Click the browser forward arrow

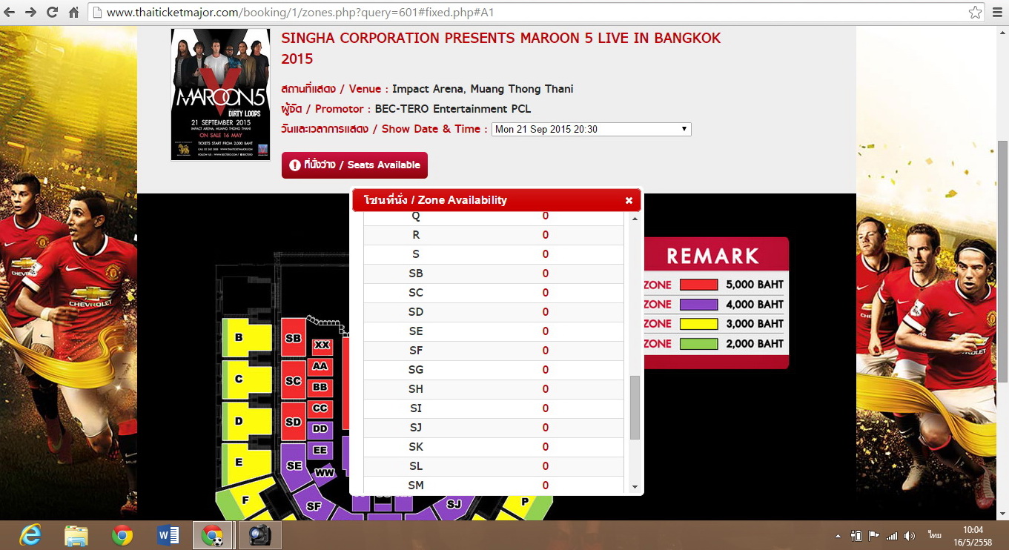point(30,13)
